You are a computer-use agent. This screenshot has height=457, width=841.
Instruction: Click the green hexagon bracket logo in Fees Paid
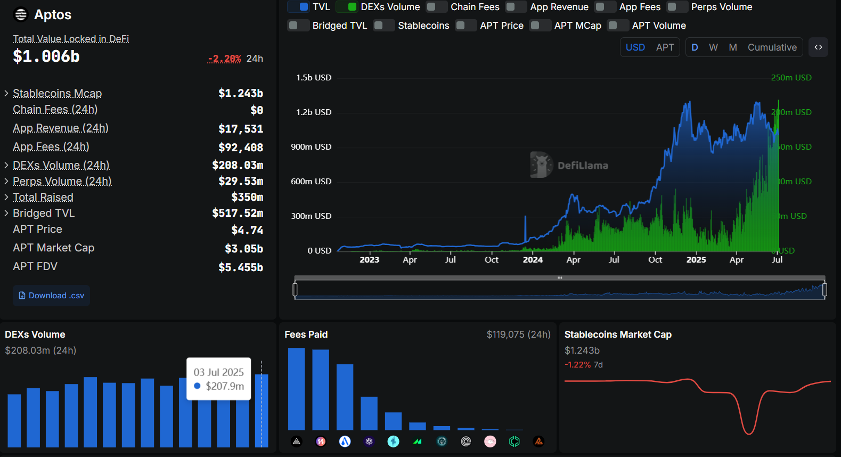click(x=515, y=441)
